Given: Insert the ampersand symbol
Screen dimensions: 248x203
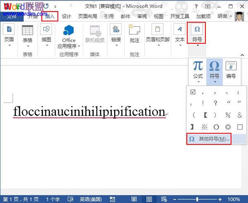Looking at the screenshot, I should [240, 115].
